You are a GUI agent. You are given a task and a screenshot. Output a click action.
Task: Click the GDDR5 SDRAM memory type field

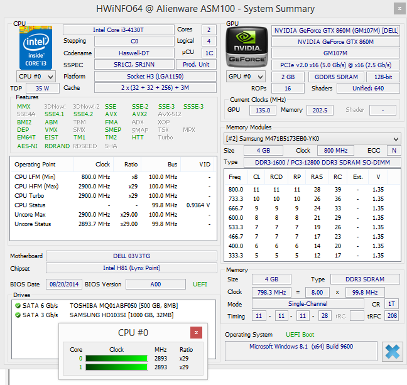pyautogui.click(x=337, y=77)
